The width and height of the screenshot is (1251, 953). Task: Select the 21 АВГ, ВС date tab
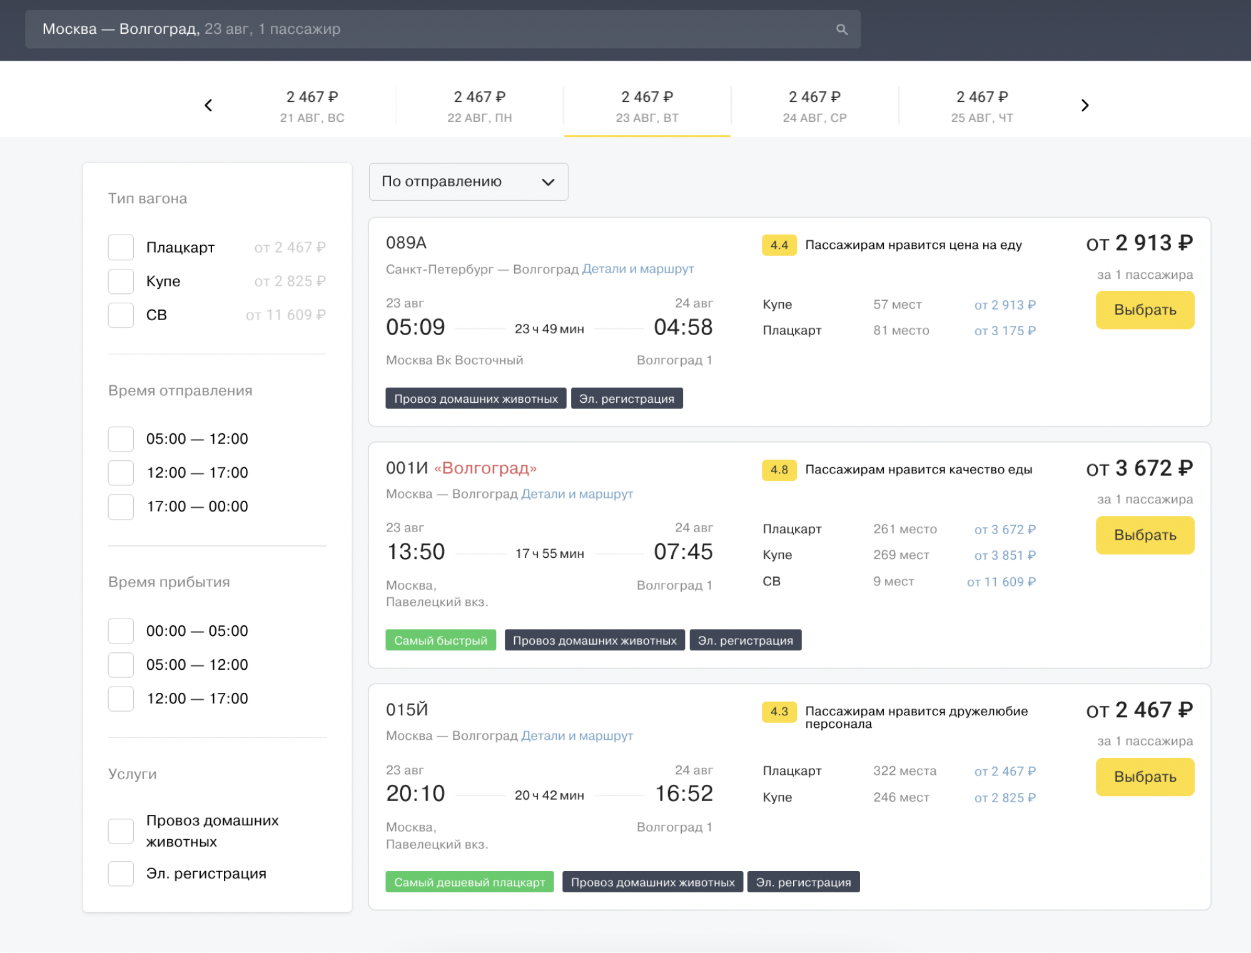click(312, 106)
